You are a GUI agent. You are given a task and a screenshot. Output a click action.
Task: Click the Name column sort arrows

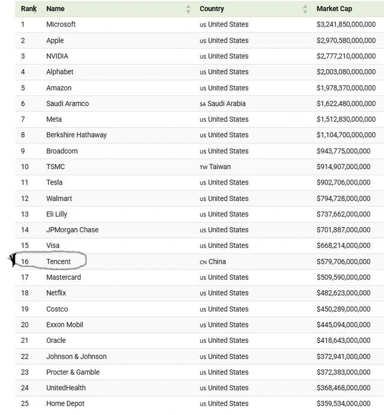[x=188, y=9]
